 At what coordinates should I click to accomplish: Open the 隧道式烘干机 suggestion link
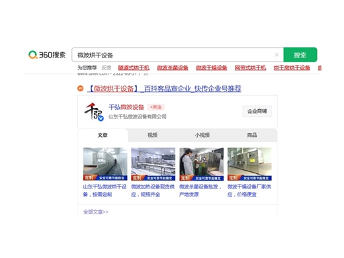(x=134, y=67)
